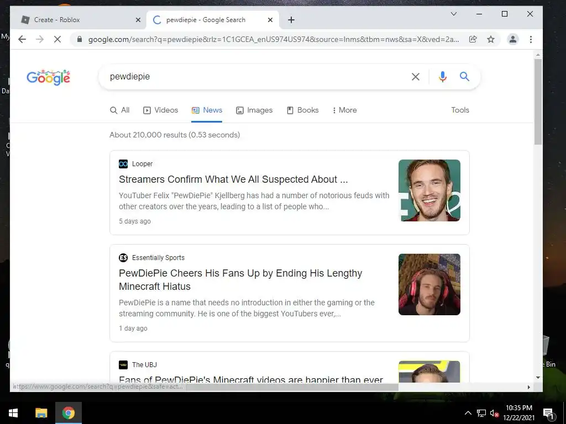Image resolution: width=566 pixels, height=424 pixels.
Task: Stop loading the page
Action: [57, 39]
